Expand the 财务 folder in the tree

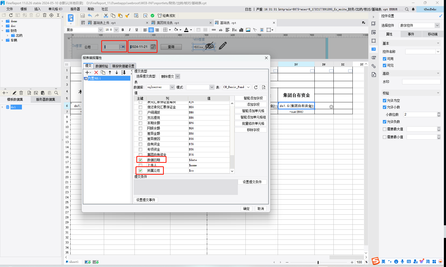(x=2, y=31)
